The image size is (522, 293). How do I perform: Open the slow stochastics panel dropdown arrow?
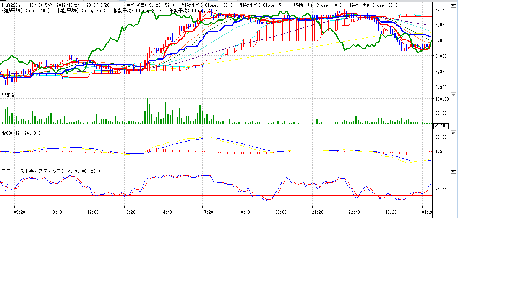coord(453,171)
